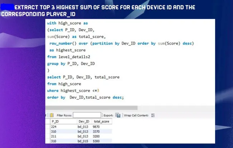Place cursor on 'group by P_ID, Dev_ID' line

tap(71, 64)
